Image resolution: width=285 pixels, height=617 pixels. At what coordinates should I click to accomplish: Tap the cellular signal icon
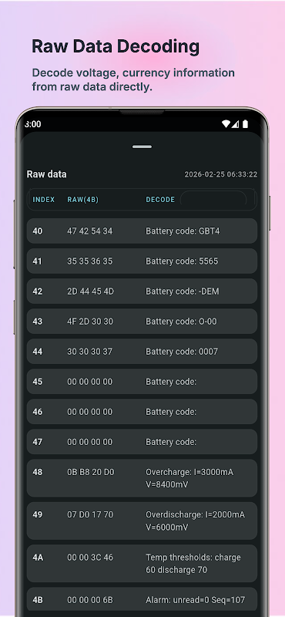coord(235,124)
